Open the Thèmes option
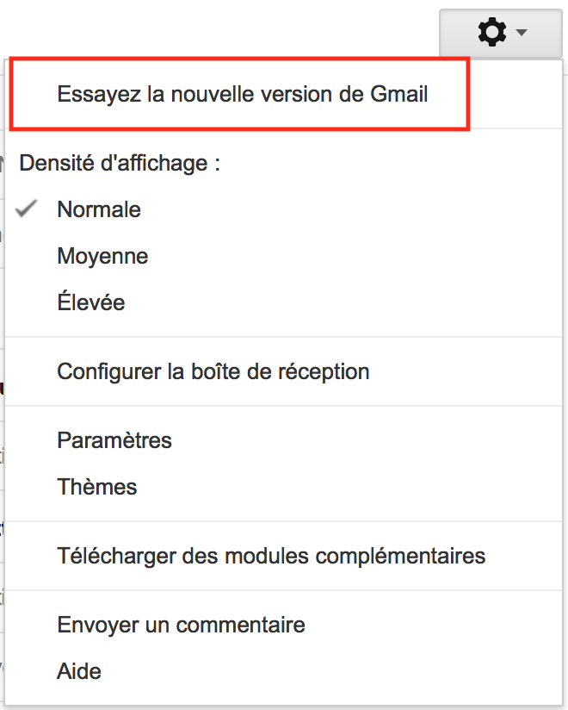The image size is (568, 710). (x=97, y=487)
